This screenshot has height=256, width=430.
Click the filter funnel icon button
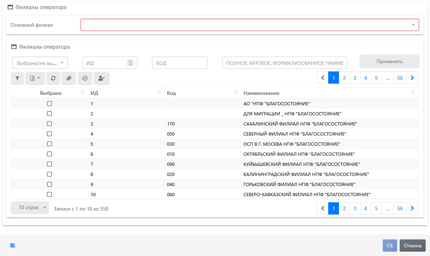coord(17,78)
